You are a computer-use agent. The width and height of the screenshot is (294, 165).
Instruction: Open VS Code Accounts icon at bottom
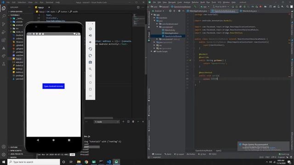[x=4, y=147]
